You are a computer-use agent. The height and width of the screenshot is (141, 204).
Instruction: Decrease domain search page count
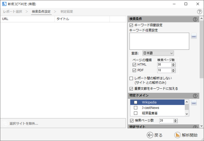(x=175, y=122)
